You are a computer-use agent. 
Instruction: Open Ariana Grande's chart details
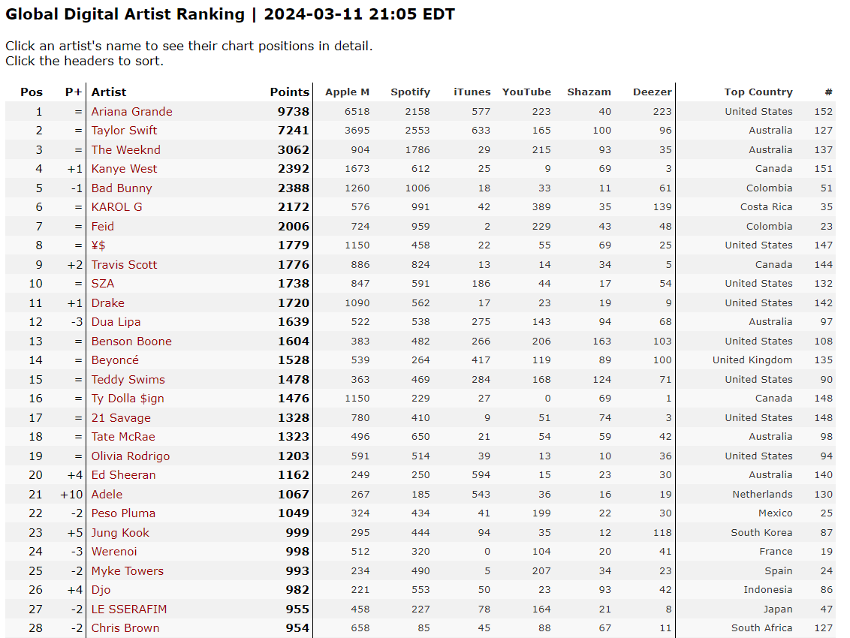[x=131, y=112]
